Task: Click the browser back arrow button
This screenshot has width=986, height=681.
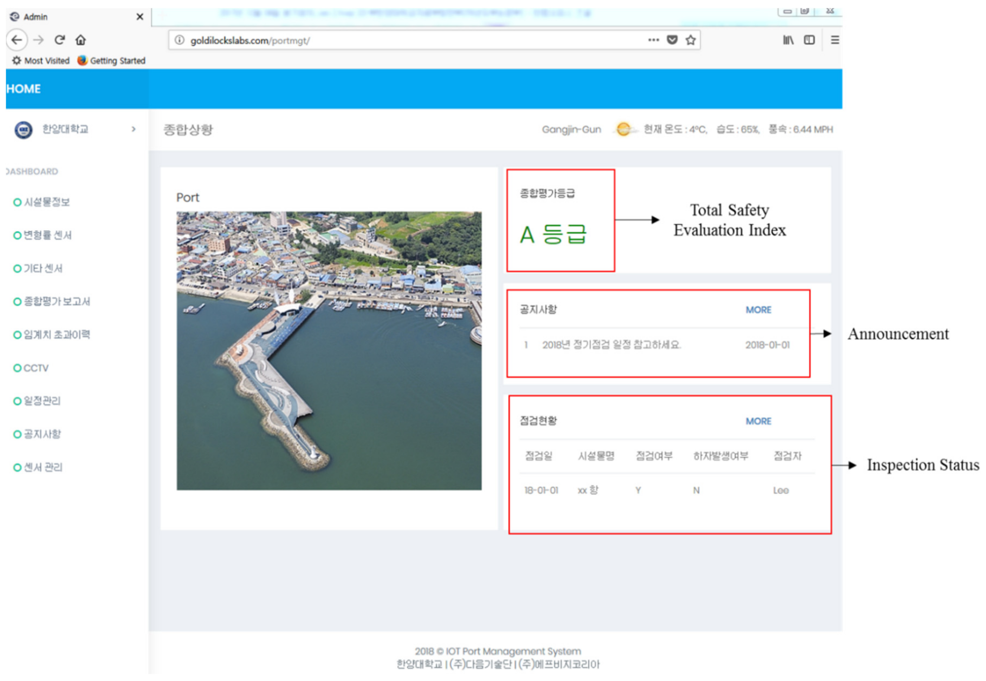Action: 17,40
